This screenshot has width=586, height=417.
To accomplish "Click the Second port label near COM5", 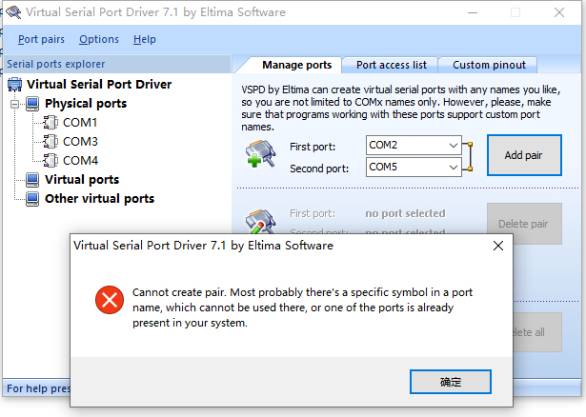I will [319, 169].
